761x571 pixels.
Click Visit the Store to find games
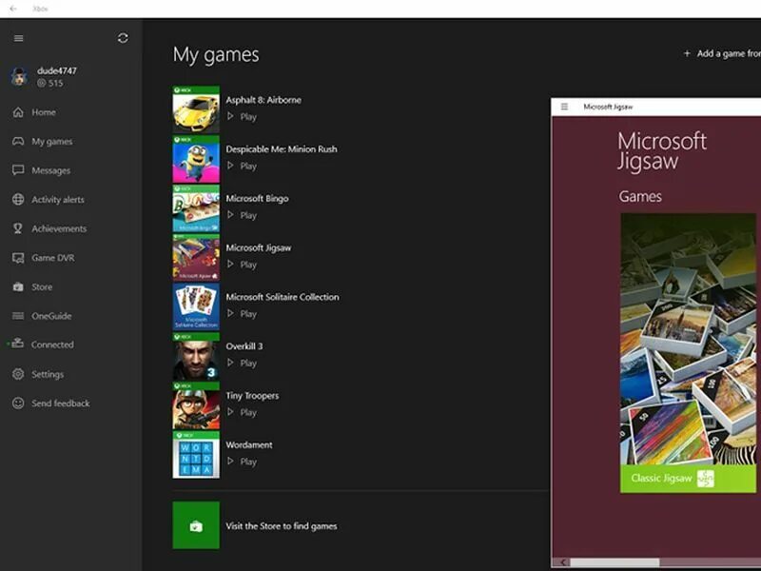point(282,526)
